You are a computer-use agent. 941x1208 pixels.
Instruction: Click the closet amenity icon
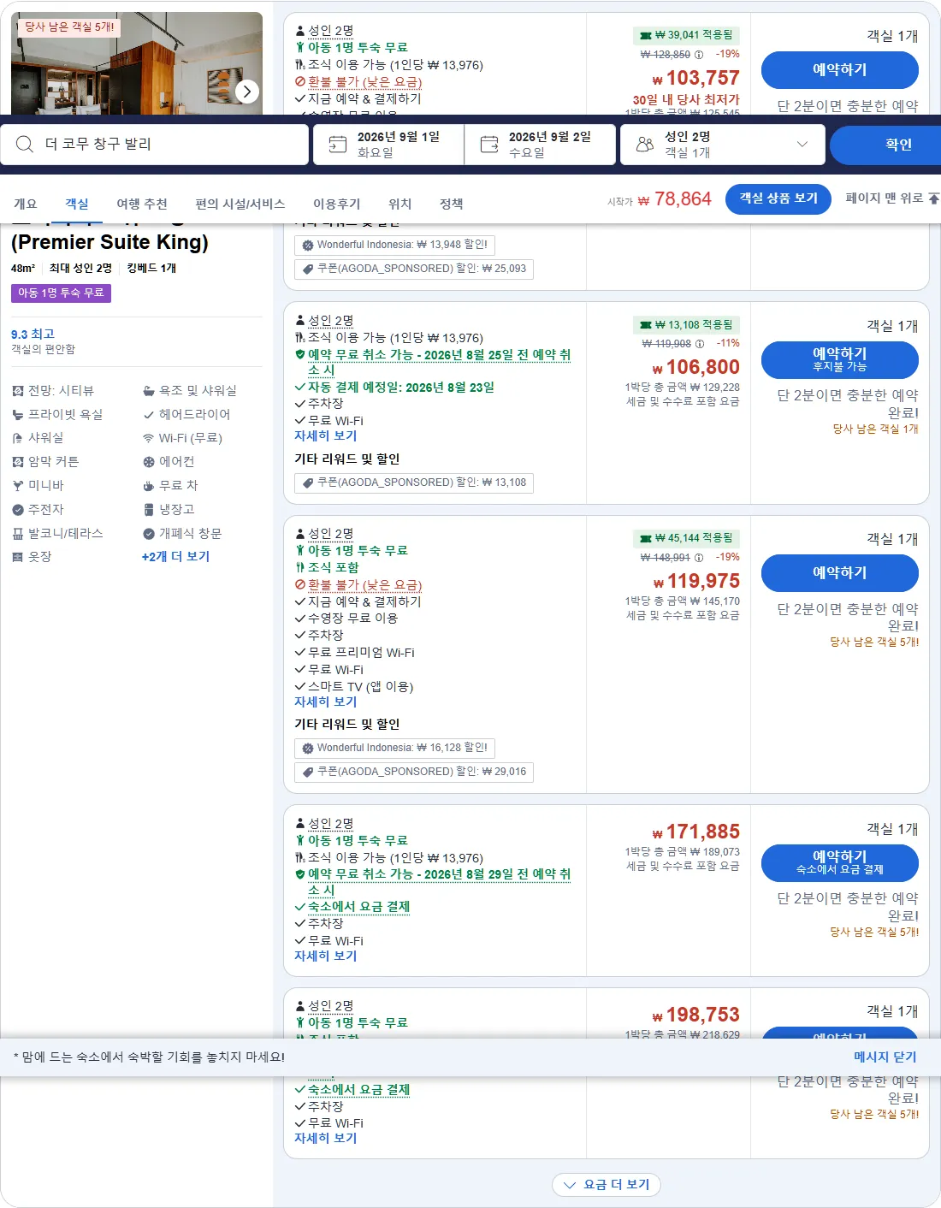tap(18, 557)
